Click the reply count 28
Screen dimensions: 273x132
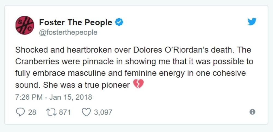(32, 112)
